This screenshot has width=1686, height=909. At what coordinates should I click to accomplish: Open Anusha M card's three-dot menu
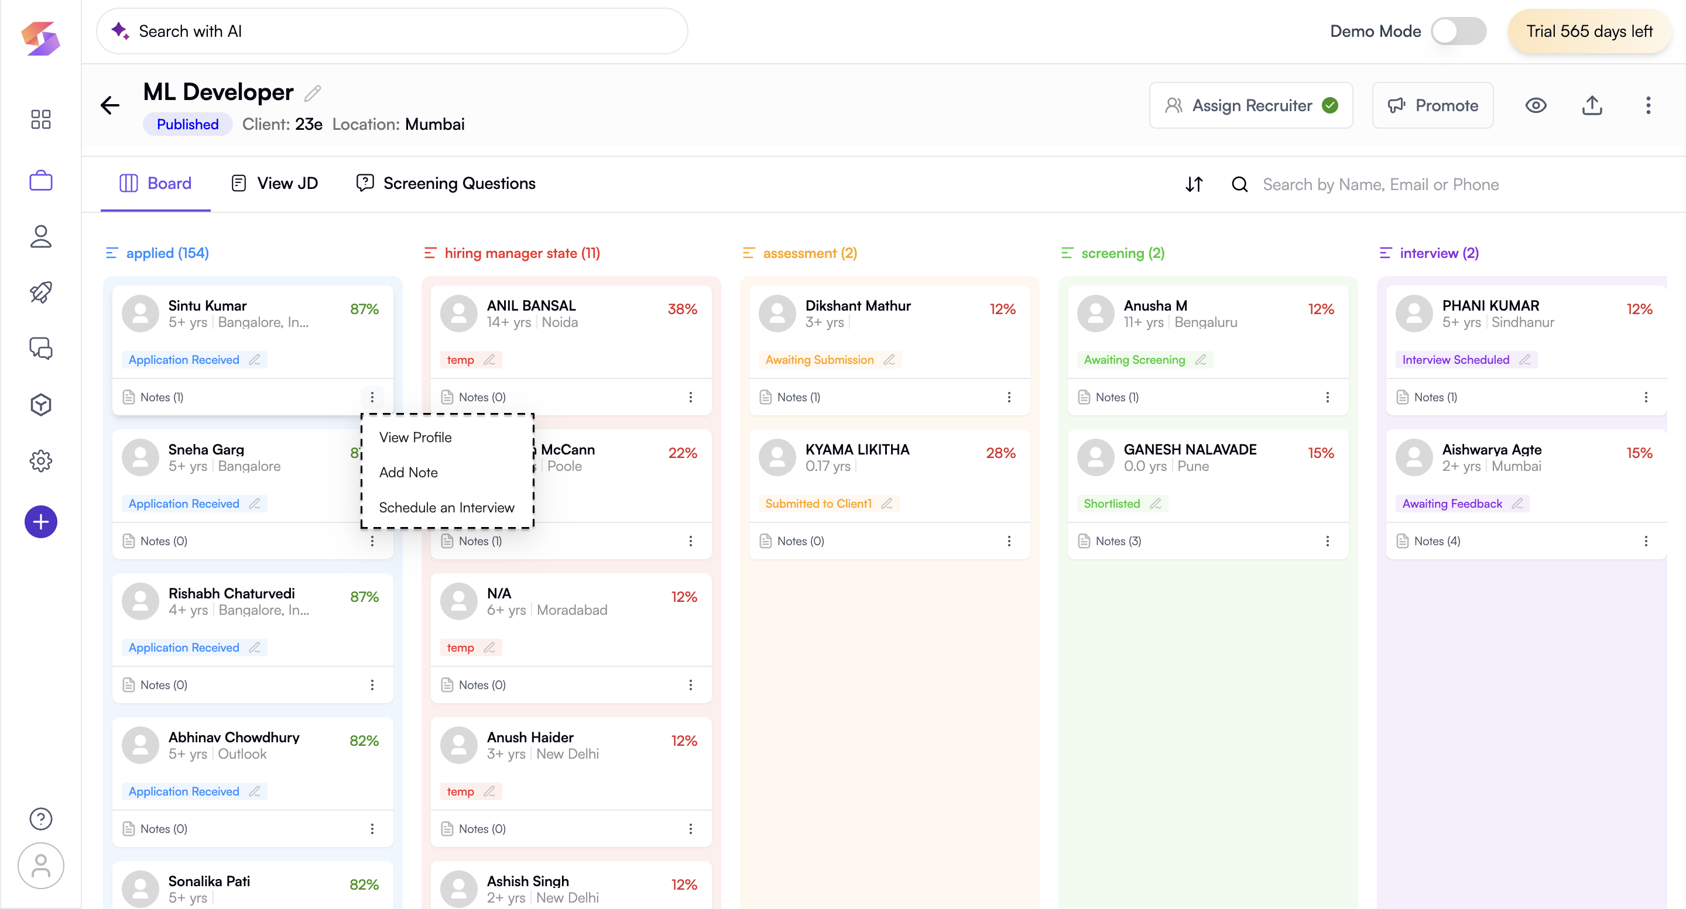pos(1327,397)
